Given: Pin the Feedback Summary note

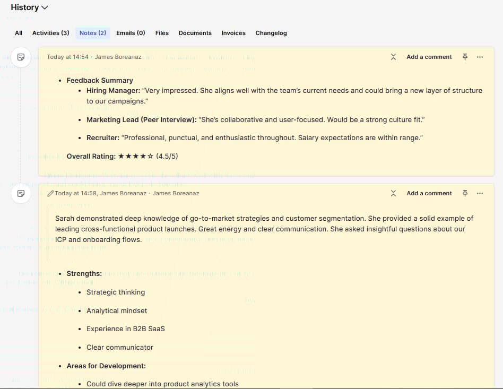Looking at the screenshot, I should coord(464,57).
